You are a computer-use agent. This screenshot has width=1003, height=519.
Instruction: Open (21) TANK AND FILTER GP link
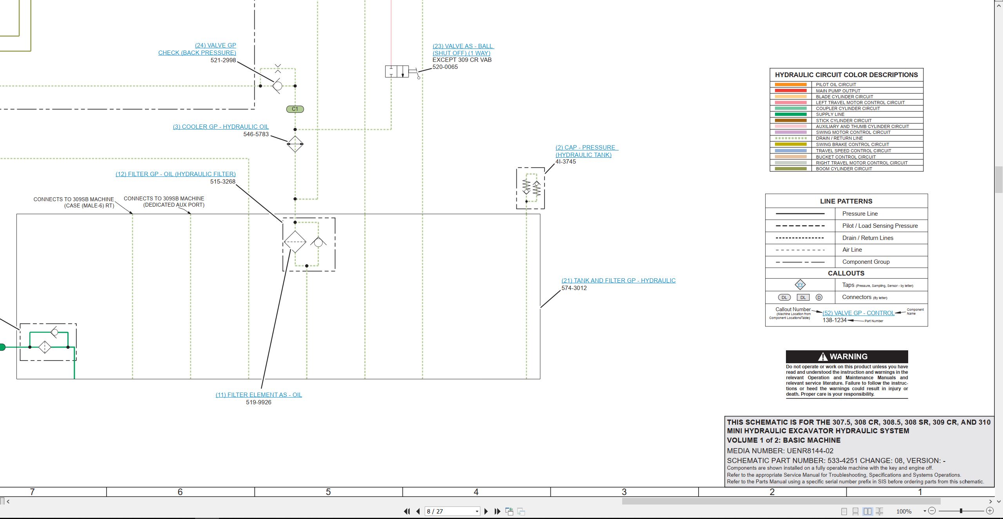point(618,281)
